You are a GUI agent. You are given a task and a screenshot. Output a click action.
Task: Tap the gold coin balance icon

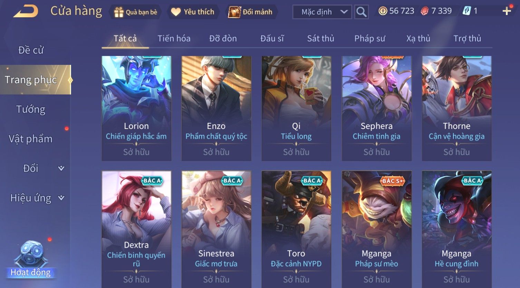(x=383, y=11)
